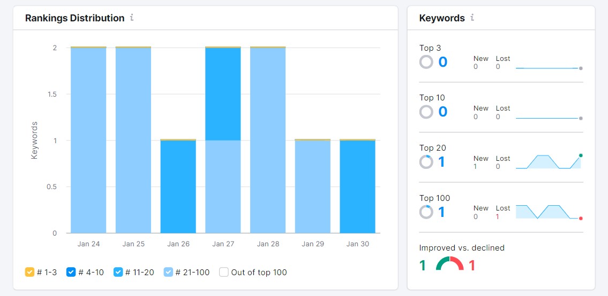The width and height of the screenshot is (608, 296).
Task: Click the Top 20 donut ring icon
Action: (426, 162)
